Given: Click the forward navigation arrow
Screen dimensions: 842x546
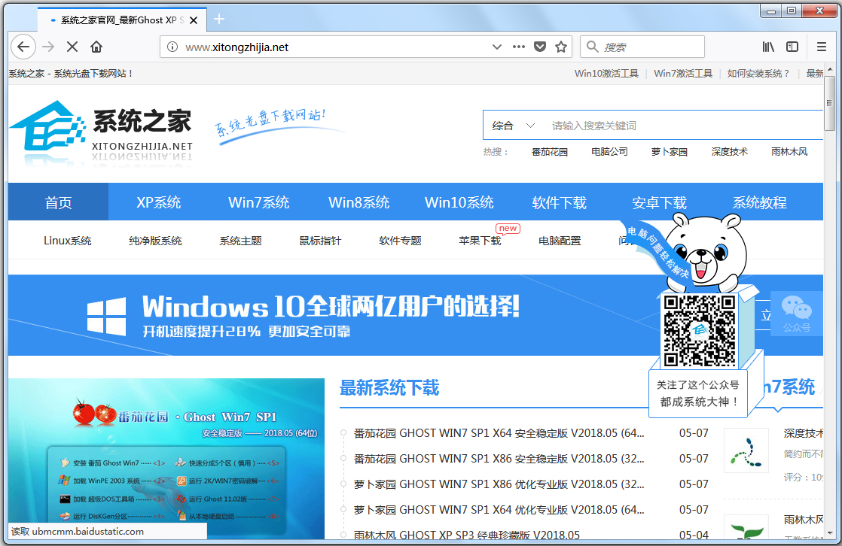Looking at the screenshot, I should [x=48, y=47].
